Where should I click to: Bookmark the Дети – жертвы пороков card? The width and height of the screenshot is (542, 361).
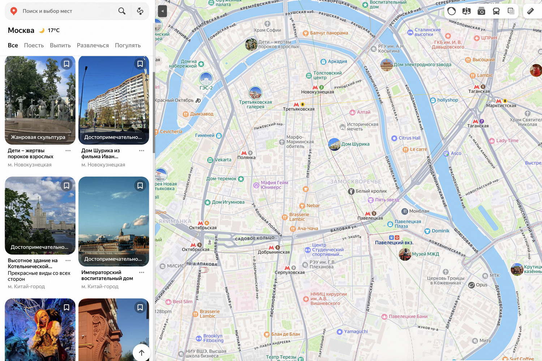click(x=66, y=64)
